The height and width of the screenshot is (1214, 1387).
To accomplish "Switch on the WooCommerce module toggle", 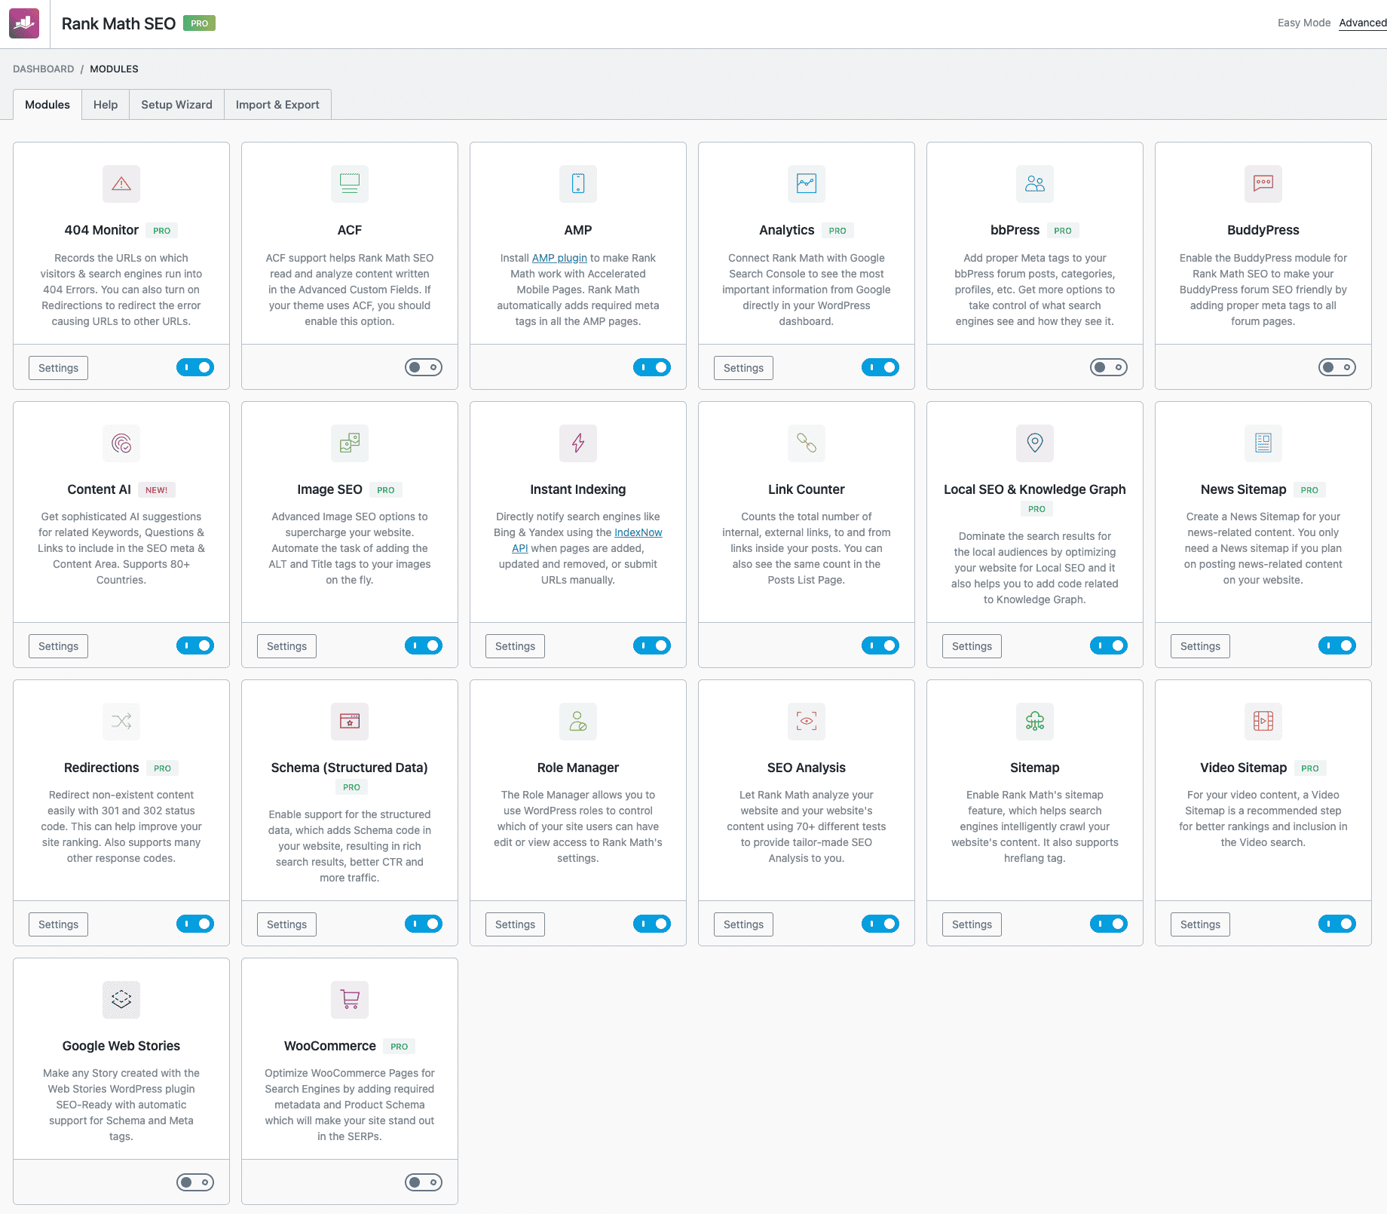I will click(x=424, y=1182).
